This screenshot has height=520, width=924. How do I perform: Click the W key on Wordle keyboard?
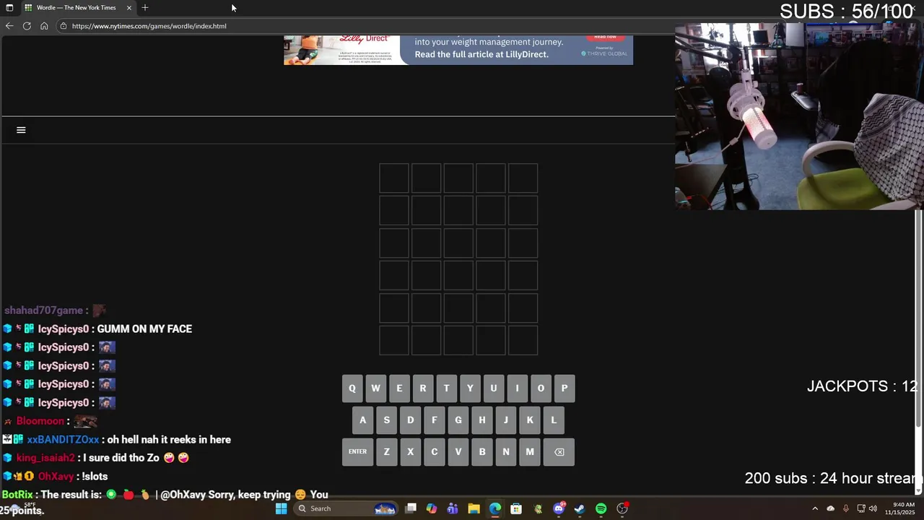[375, 388]
